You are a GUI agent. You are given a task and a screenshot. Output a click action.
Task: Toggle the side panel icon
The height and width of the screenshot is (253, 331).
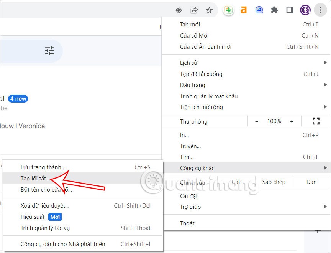pyautogui.click(x=290, y=10)
